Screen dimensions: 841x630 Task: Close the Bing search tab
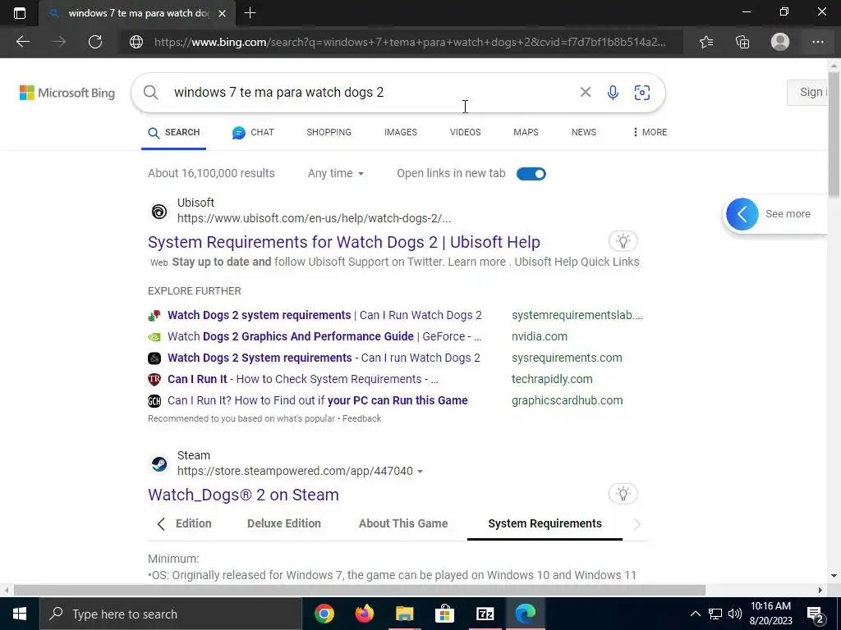222,13
